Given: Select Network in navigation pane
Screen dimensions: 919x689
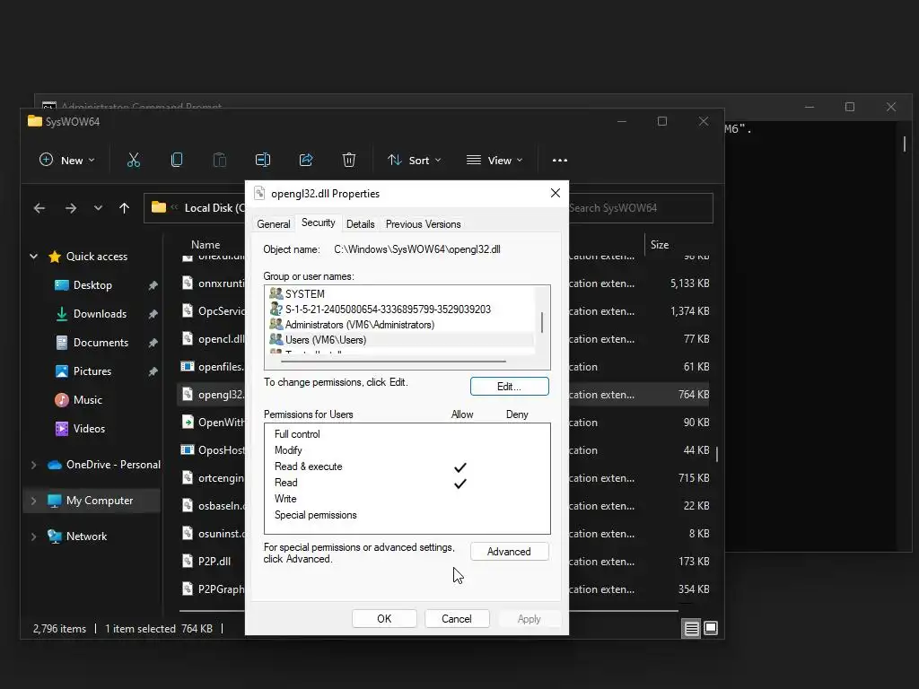Looking at the screenshot, I should pyautogui.click(x=86, y=536).
